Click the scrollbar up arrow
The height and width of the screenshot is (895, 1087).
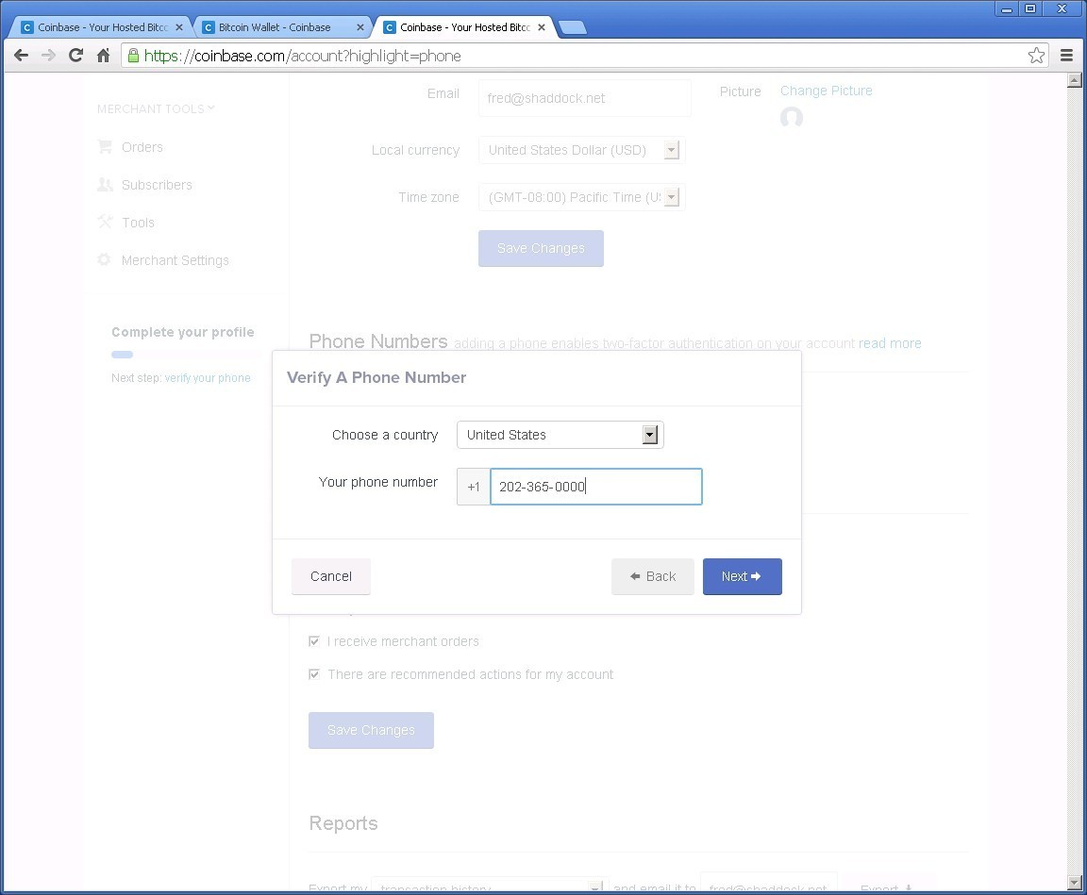[1075, 79]
